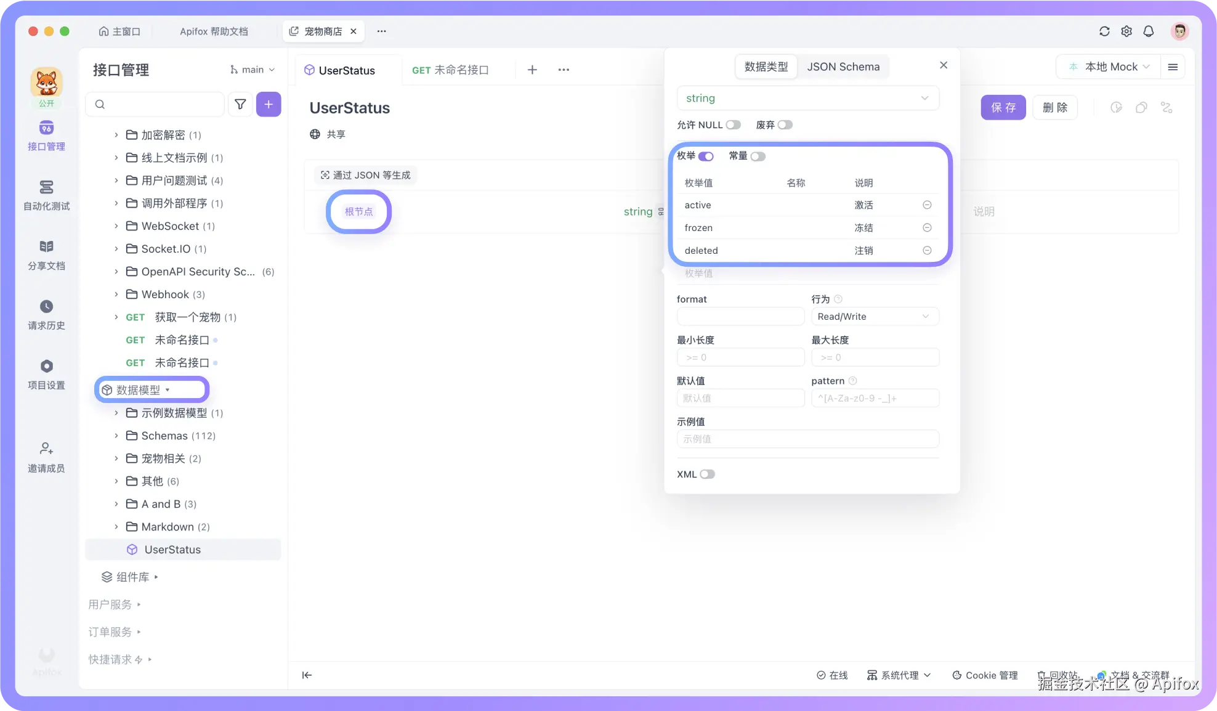Open the string data type dropdown
Image resolution: width=1217 pixels, height=711 pixels.
point(807,99)
